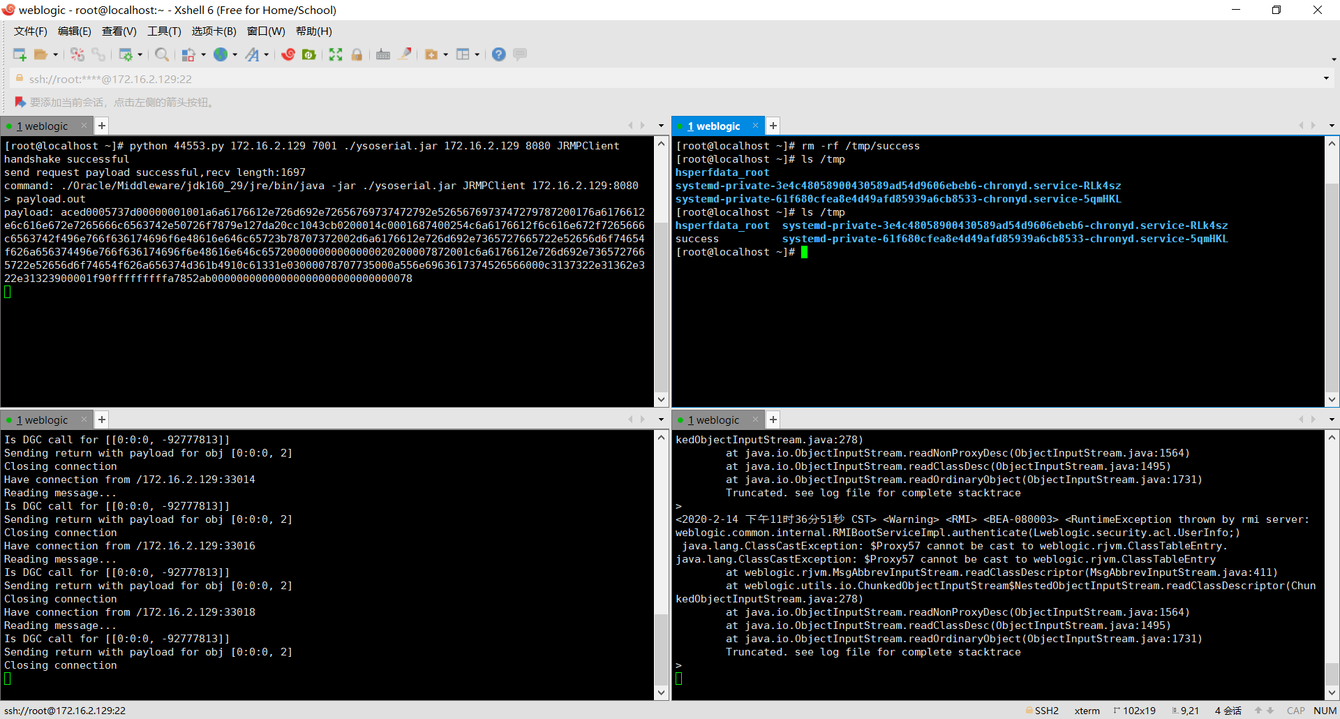
Task: Add a new tab in the bottom-left pane
Action: click(x=102, y=420)
